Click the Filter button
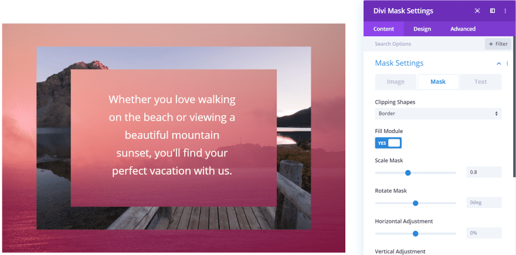The height and width of the screenshot is (255, 516). [498, 44]
